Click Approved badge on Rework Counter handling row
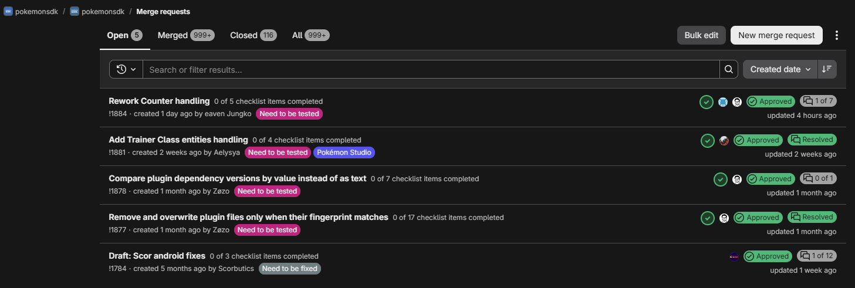Screen dimensions: 855x288 (770, 101)
